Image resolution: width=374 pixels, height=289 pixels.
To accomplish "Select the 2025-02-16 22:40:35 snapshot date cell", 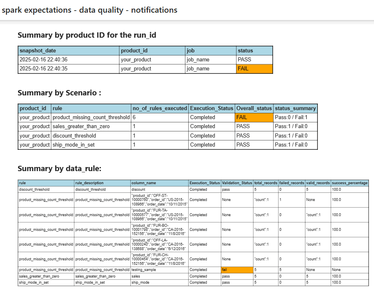I will 69,69.
